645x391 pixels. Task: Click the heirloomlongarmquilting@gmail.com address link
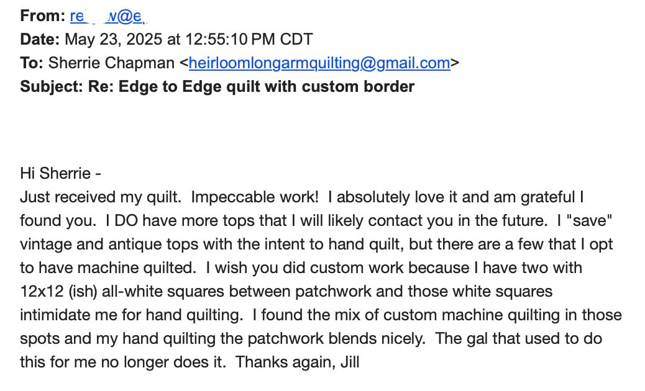319,63
